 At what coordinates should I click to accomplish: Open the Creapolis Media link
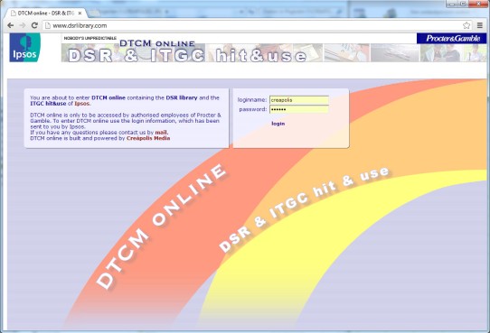[148, 138]
